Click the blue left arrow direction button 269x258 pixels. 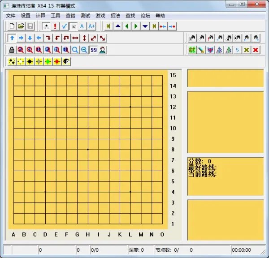(x=39, y=38)
